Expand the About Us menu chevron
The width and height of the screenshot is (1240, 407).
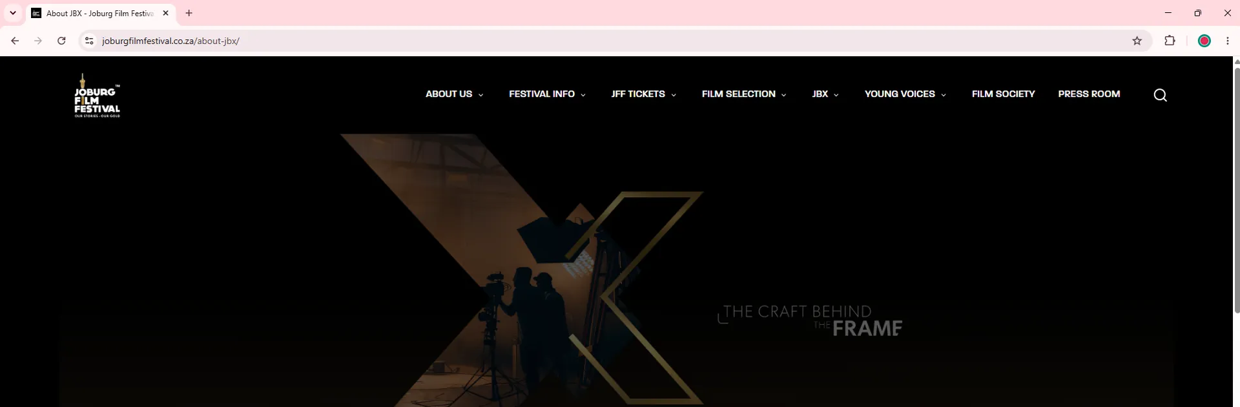coord(480,95)
